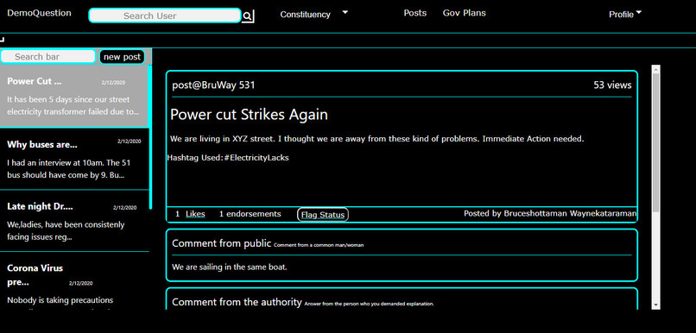This screenshot has width=696, height=333.
Task: Click the 'post@BruWay 531' header text
Action: click(x=213, y=85)
